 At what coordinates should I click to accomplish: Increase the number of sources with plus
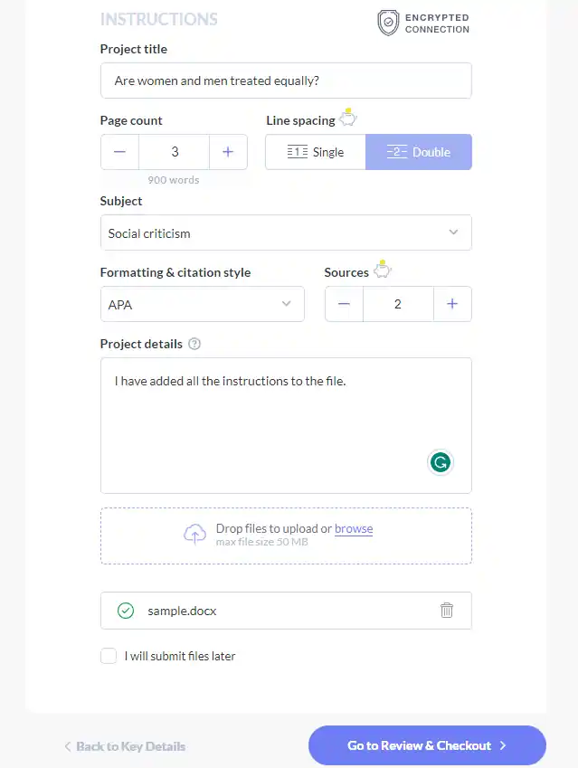point(452,304)
